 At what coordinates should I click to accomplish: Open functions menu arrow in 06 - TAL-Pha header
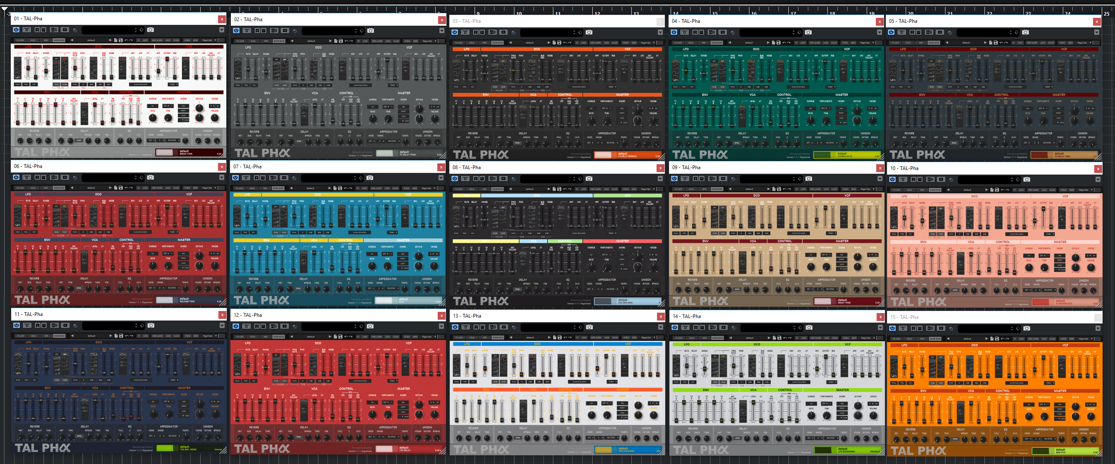tap(222, 177)
